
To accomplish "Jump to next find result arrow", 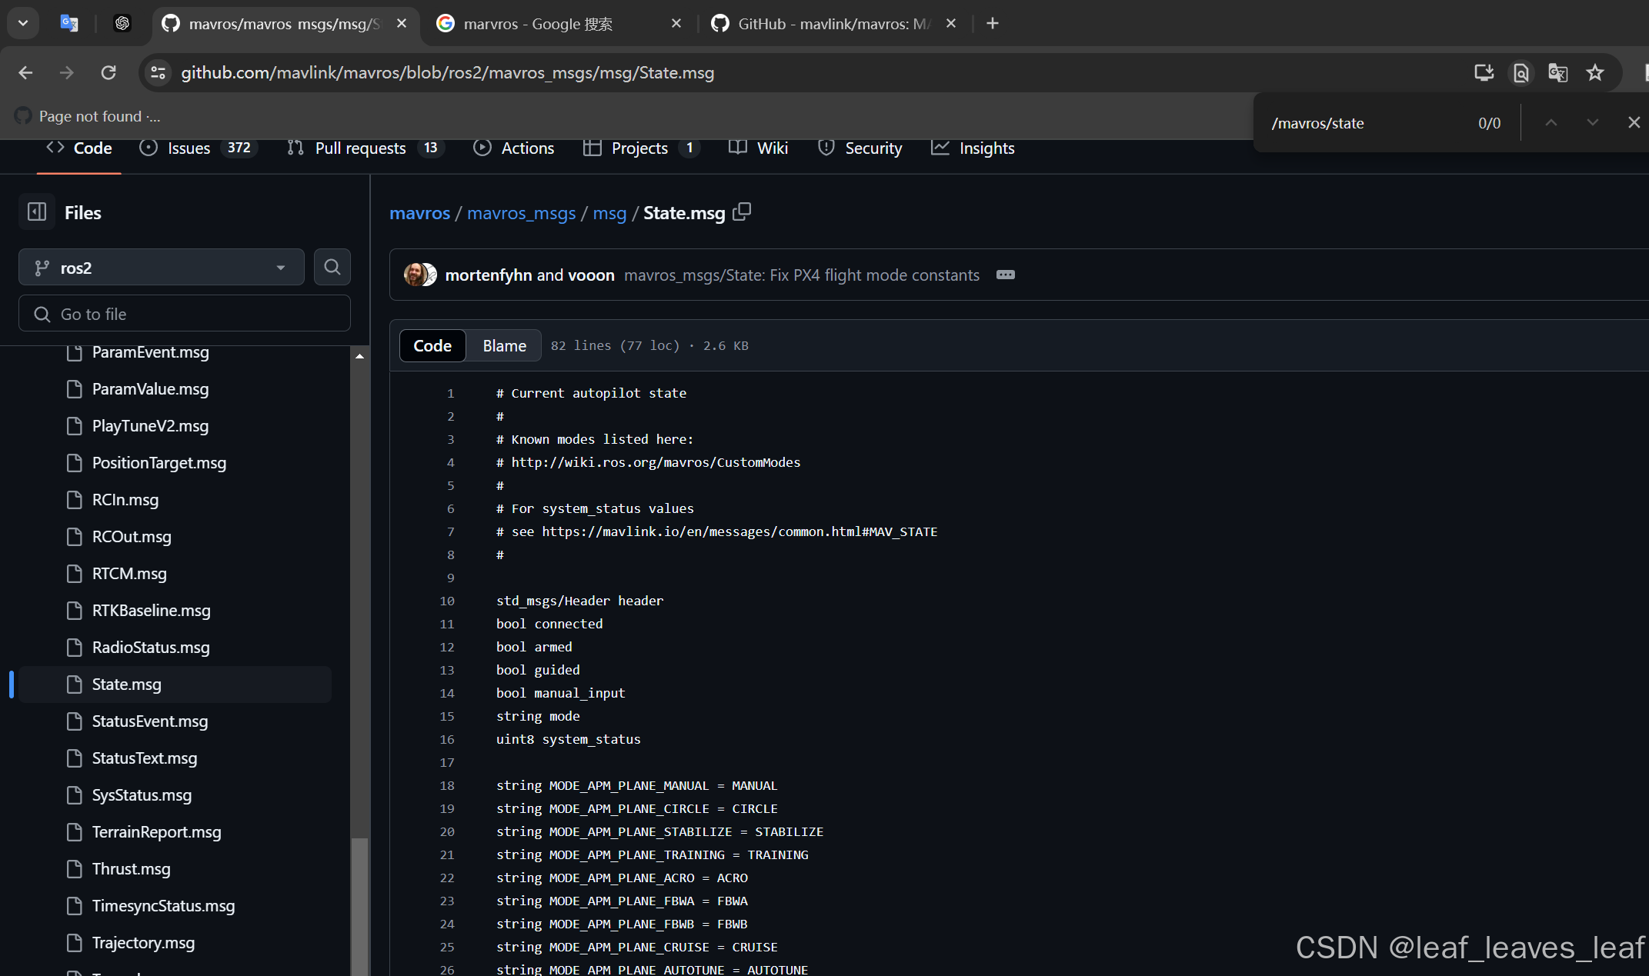I will [x=1592, y=123].
